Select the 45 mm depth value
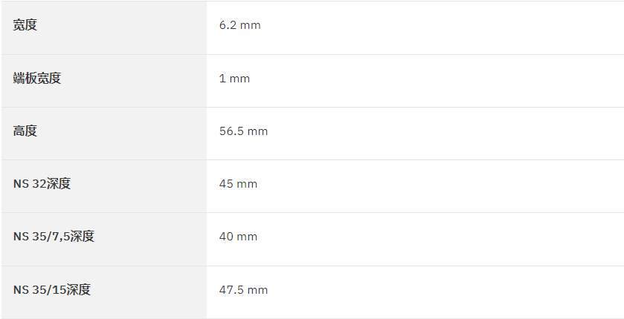 (238, 184)
